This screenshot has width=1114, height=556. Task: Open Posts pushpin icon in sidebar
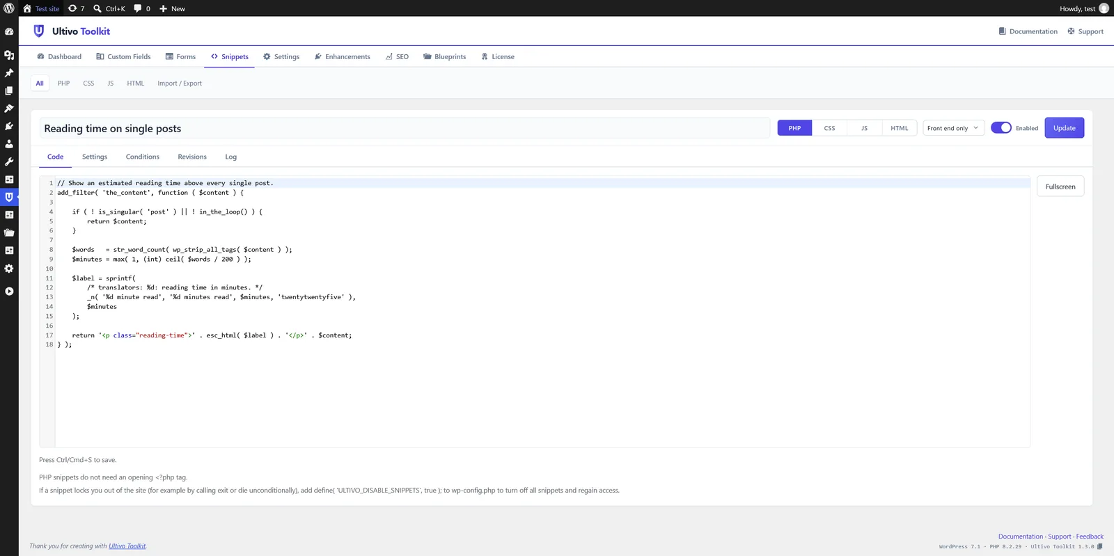pos(9,73)
